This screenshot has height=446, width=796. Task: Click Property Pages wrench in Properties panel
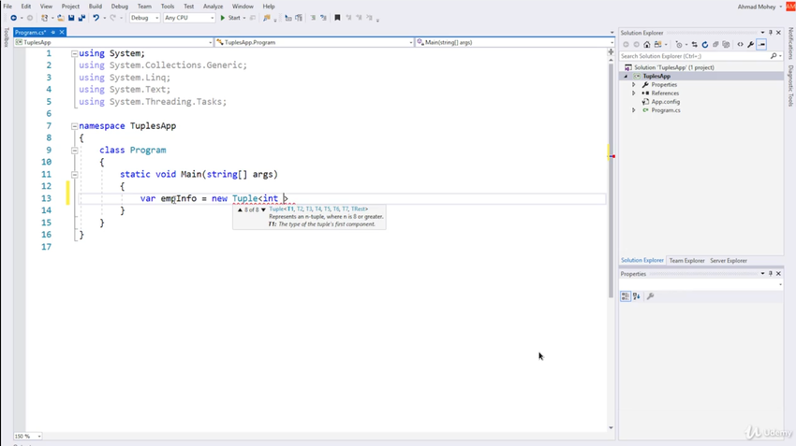650,296
